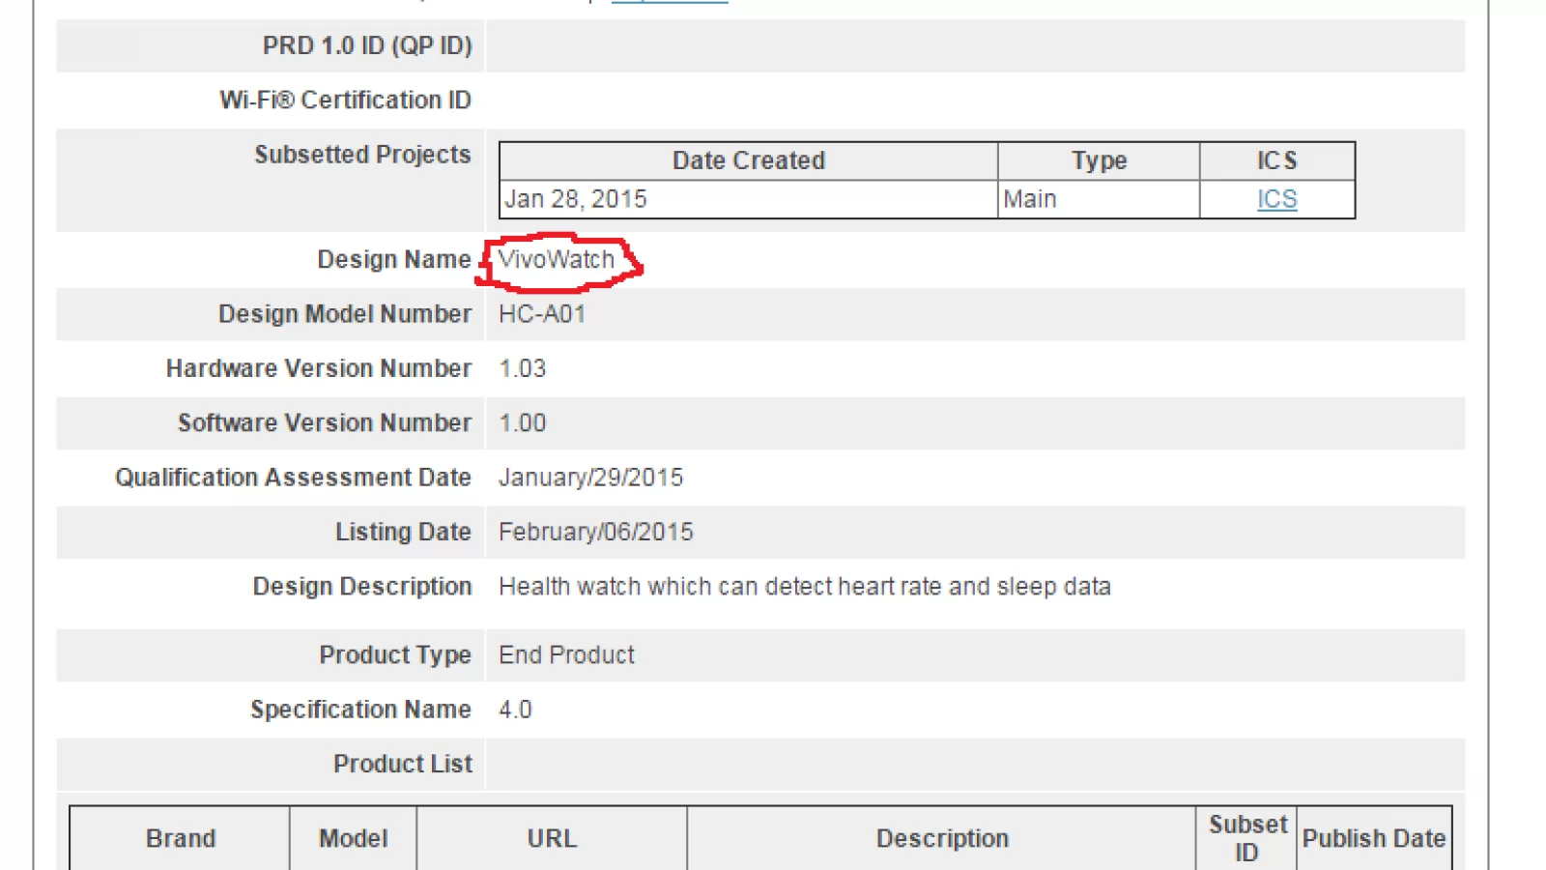Click the "Design Model Number" label

[345, 314]
